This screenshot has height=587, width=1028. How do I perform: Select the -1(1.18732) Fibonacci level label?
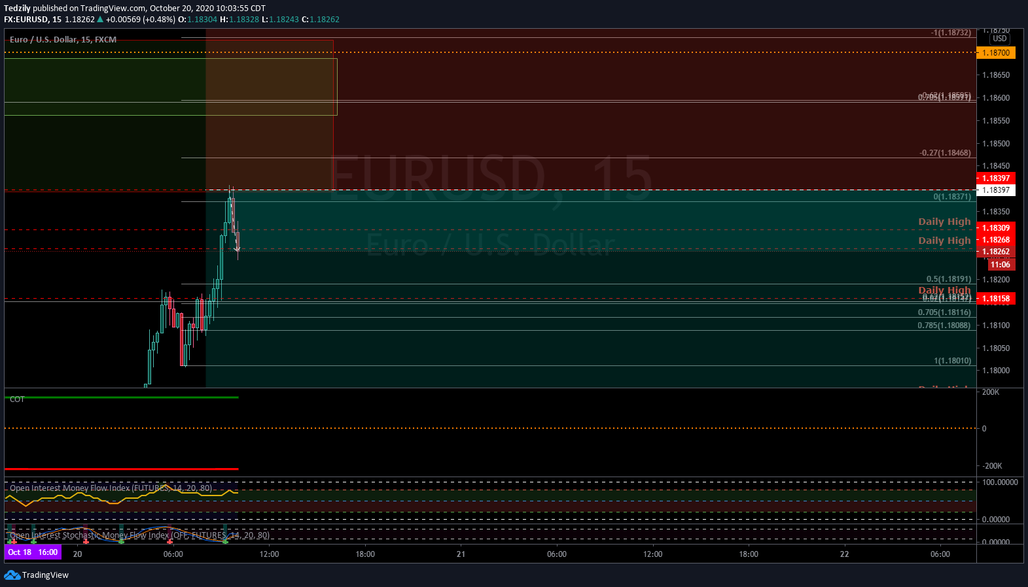951,33
